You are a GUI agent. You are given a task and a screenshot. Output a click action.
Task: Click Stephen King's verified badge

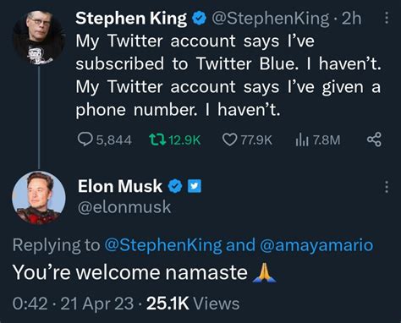pos(200,19)
